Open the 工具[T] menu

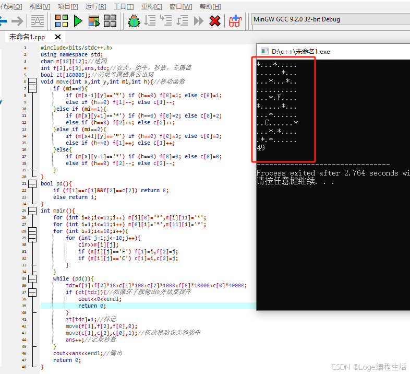[124, 7]
